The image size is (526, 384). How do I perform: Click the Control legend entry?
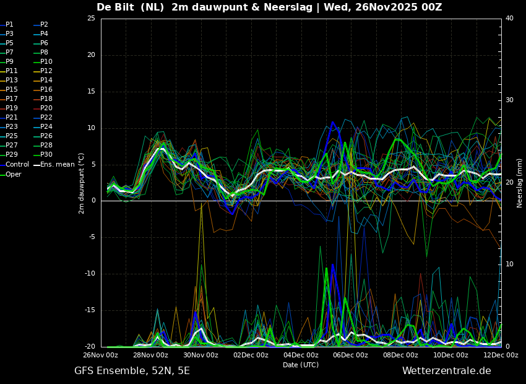point(14,164)
